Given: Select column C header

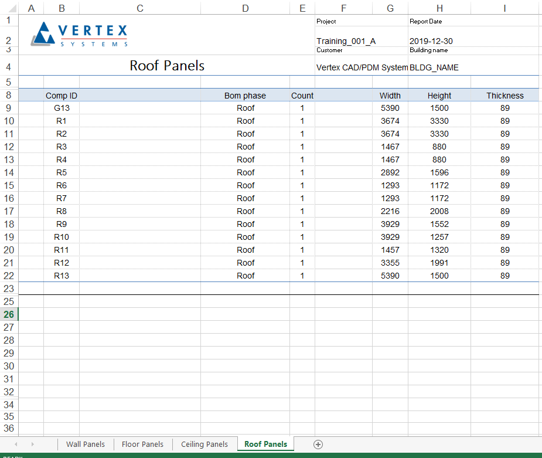Looking at the screenshot, I should point(139,8).
